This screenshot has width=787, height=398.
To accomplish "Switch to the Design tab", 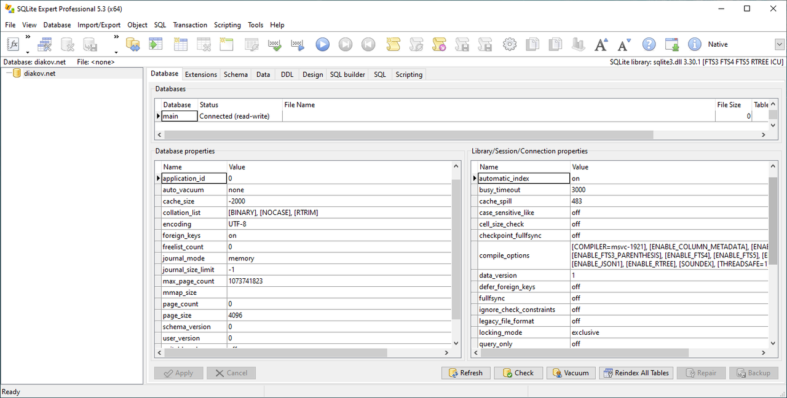I will [312, 74].
